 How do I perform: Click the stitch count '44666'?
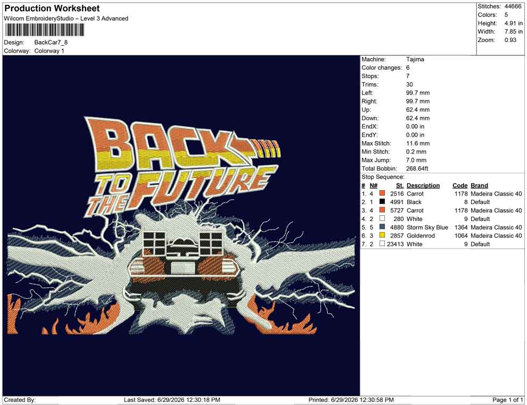[x=513, y=6]
